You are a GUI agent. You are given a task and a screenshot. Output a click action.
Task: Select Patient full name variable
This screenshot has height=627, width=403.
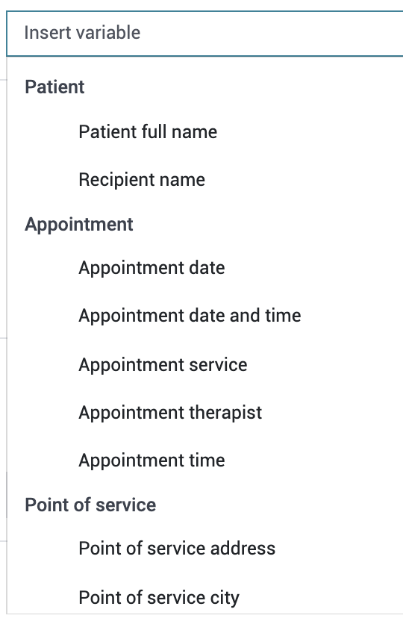(x=204, y=131)
